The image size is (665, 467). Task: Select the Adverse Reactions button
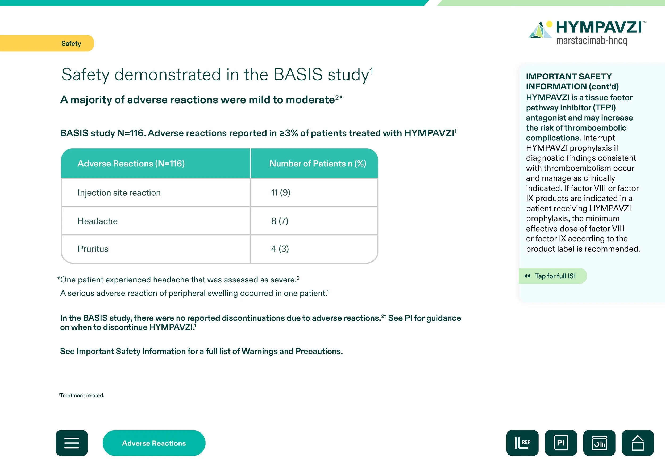pyautogui.click(x=154, y=443)
